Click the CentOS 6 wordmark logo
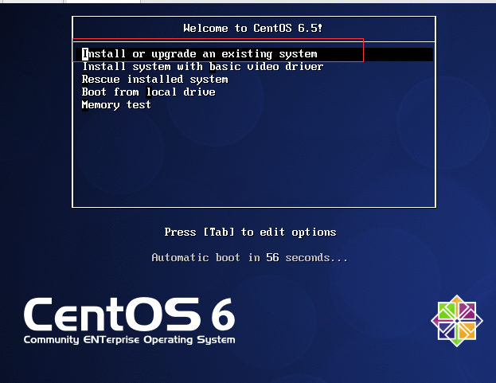This screenshot has height=383, width=496. tap(130, 314)
